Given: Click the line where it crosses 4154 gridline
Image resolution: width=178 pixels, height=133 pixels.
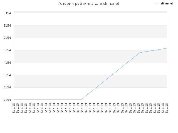Looking at the screenshot, I should point(127,63).
